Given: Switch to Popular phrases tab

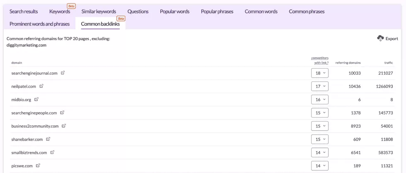Looking at the screenshot, I should 217,12.
